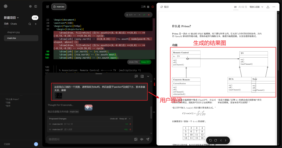282x148 pixels.
Task: Click the 1/3 diff change counter
Action: pyautogui.click(x=129, y=15)
